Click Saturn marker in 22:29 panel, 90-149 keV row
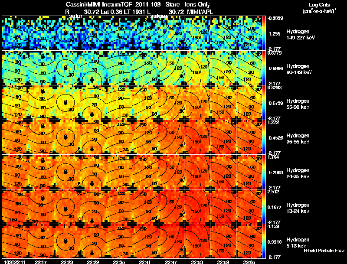 click(x=92, y=79)
